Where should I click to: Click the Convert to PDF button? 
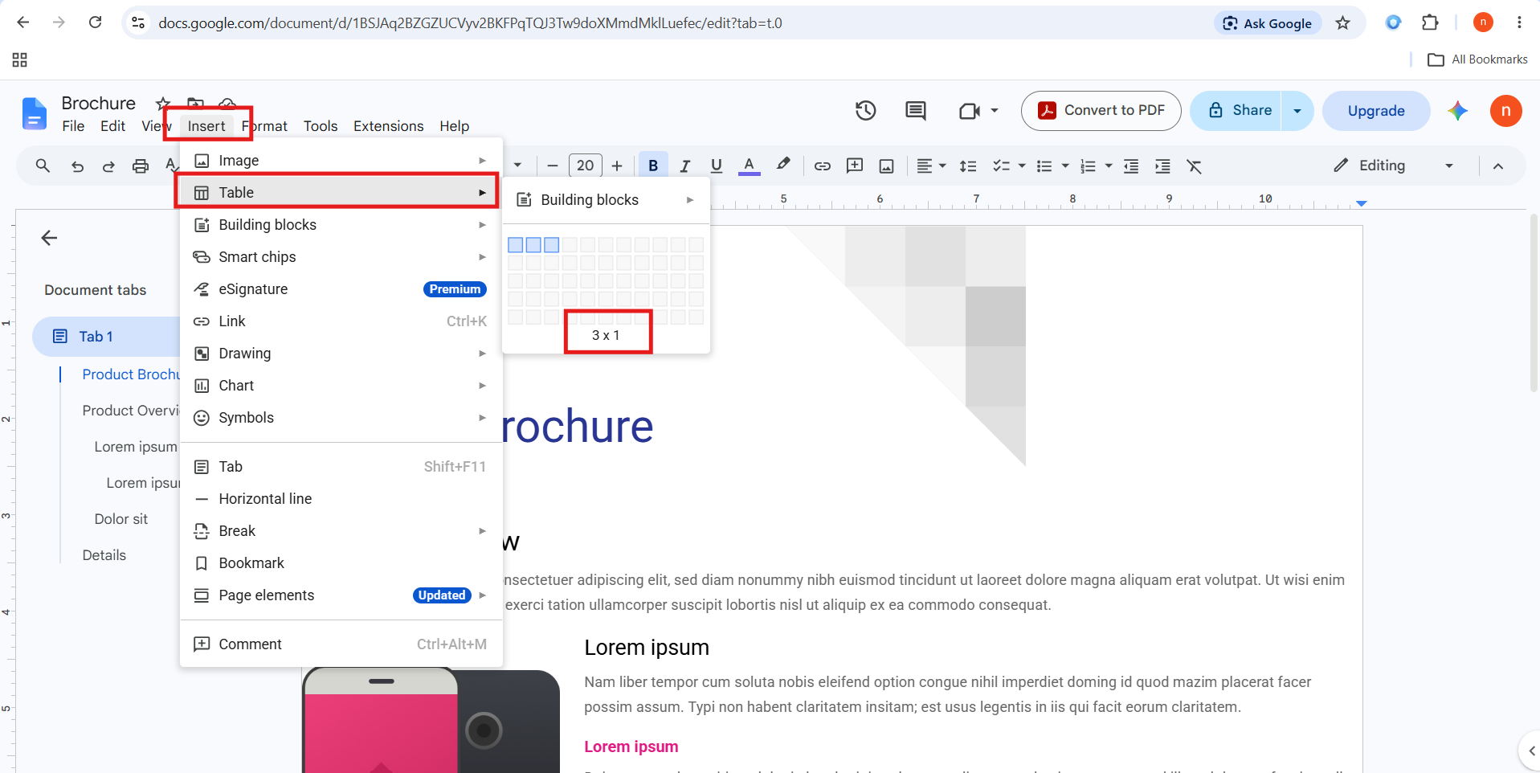coord(1101,111)
